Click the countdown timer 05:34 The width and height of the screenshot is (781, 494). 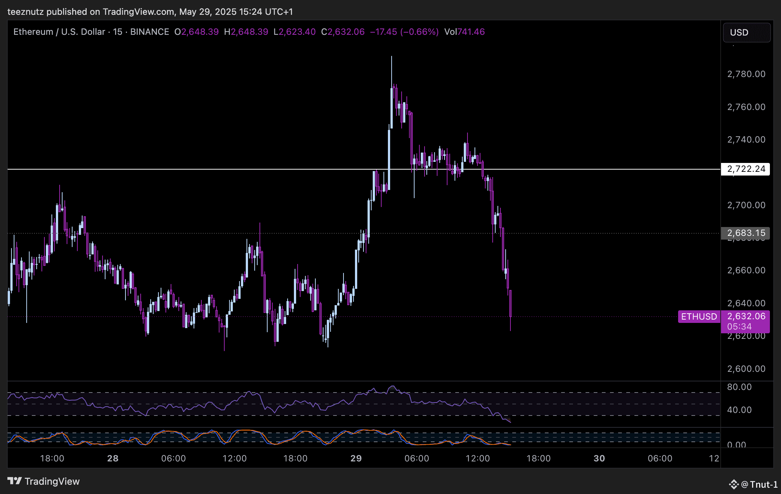739,327
